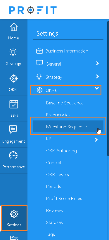Click the settings panel vertical scrollbar
This screenshot has width=109, height=240.
point(108,89)
